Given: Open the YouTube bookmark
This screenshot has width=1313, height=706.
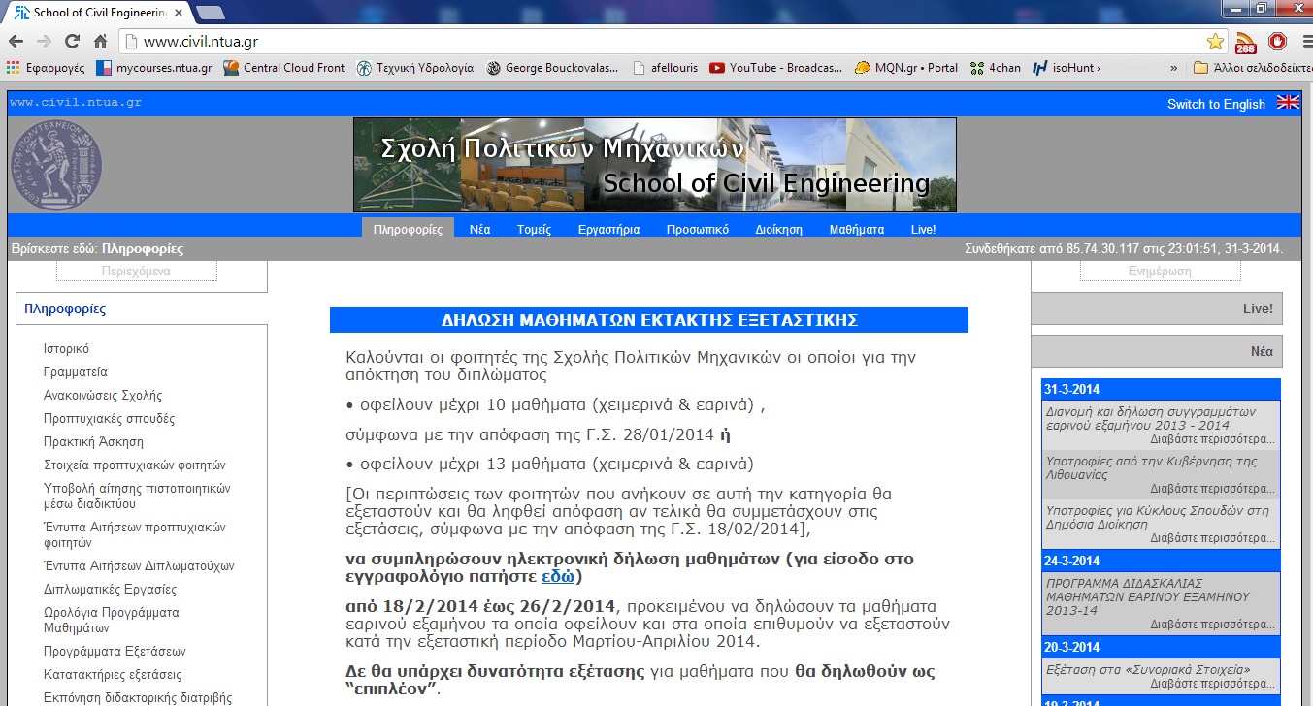Looking at the screenshot, I should (x=762, y=68).
